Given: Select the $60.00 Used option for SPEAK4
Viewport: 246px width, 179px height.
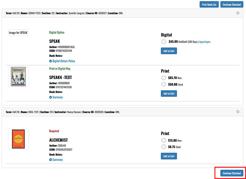Looking at the screenshot, I should click(x=164, y=84).
